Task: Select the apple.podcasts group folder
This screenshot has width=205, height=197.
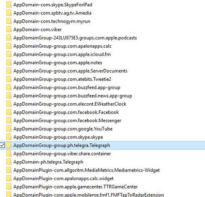Action: point(75,38)
